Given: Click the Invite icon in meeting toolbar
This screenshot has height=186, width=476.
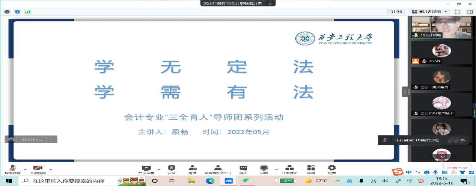Looking at the screenshot, I should [193, 169].
